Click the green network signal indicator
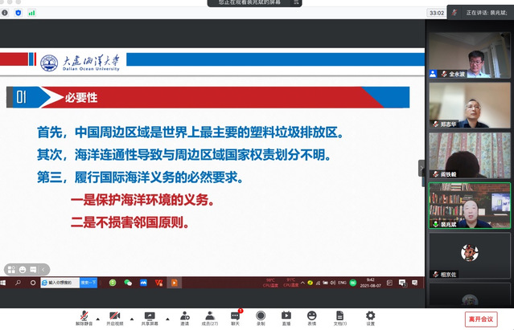This screenshot has height=330, width=514. point(32,13)
